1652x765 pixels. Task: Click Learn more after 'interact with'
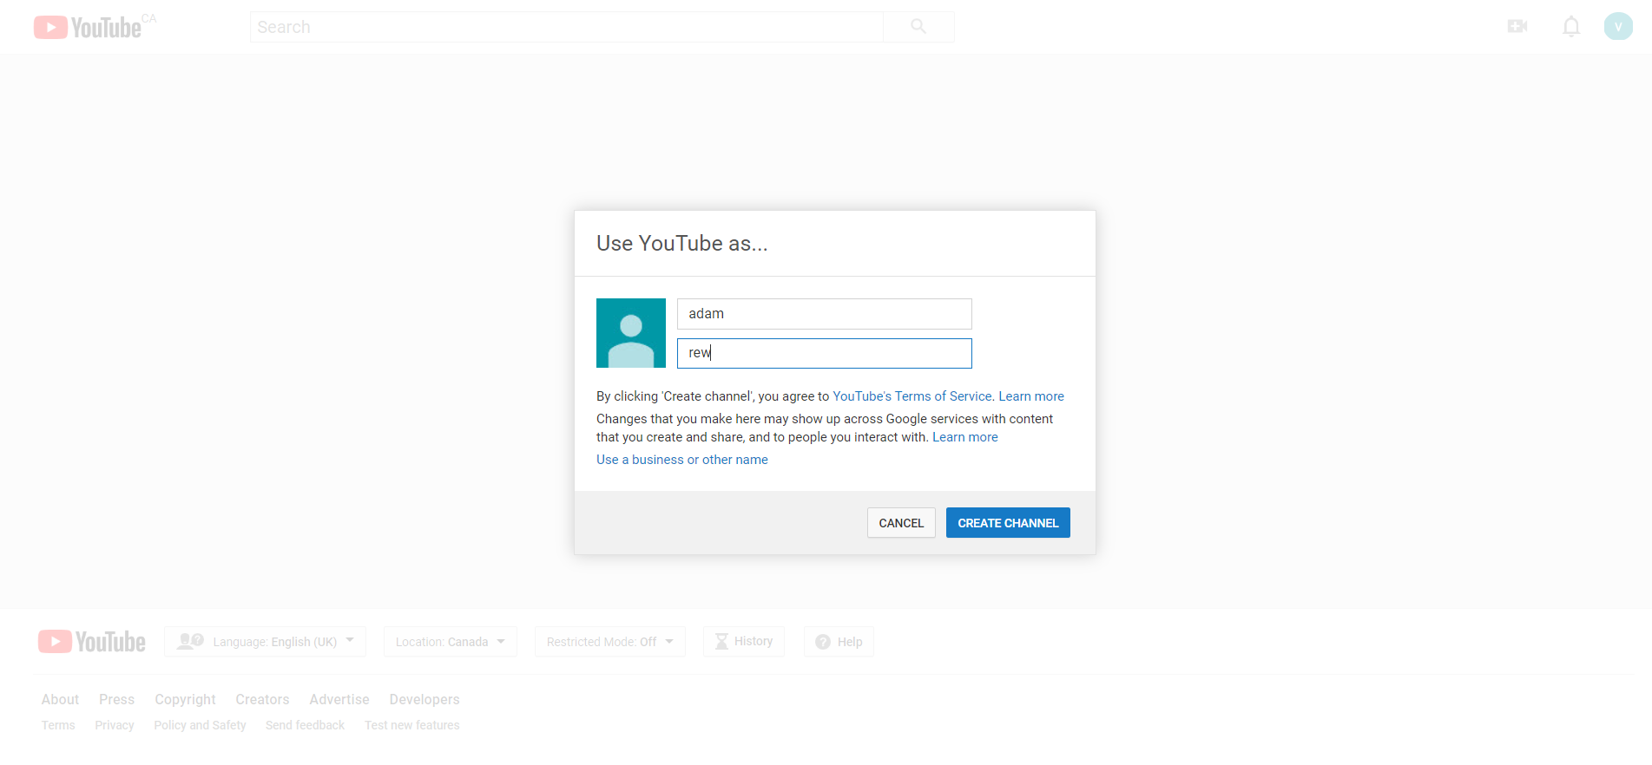click(x=965, y=437)
